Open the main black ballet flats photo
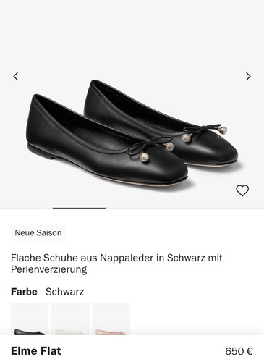 132,132
